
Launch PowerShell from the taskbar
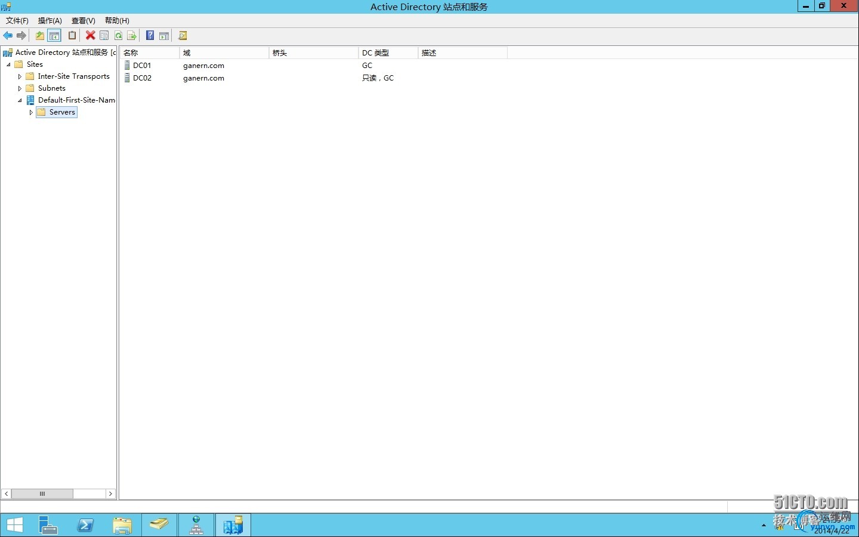click(x=85, y=525)
